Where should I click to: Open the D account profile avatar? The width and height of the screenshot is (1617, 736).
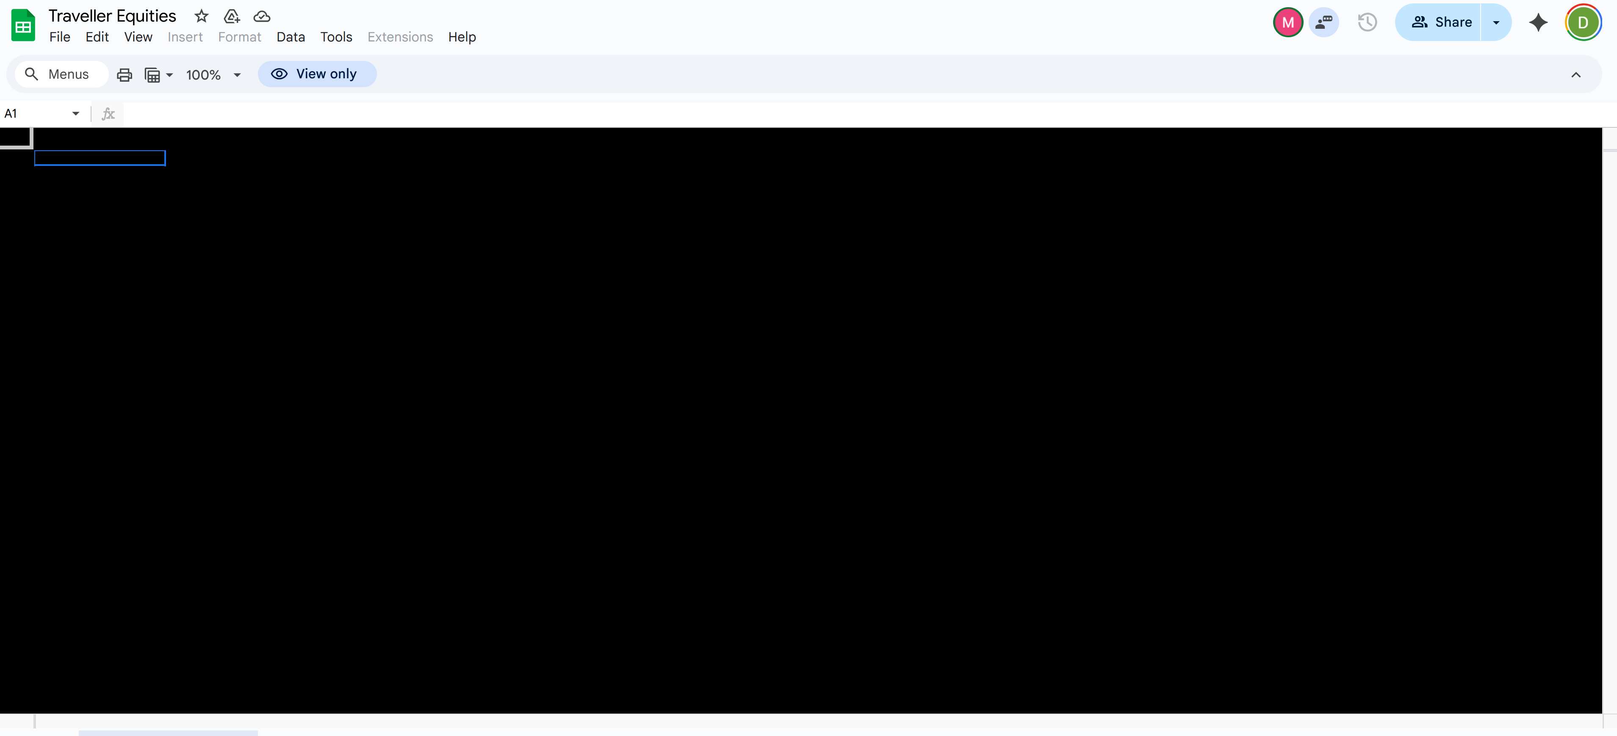(x=1582, y=22)
